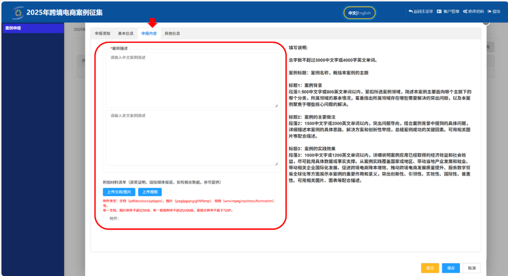The image size is (508, 276).
Task: Click the 附加材料清单 description line
Action: tap(162, 182)
